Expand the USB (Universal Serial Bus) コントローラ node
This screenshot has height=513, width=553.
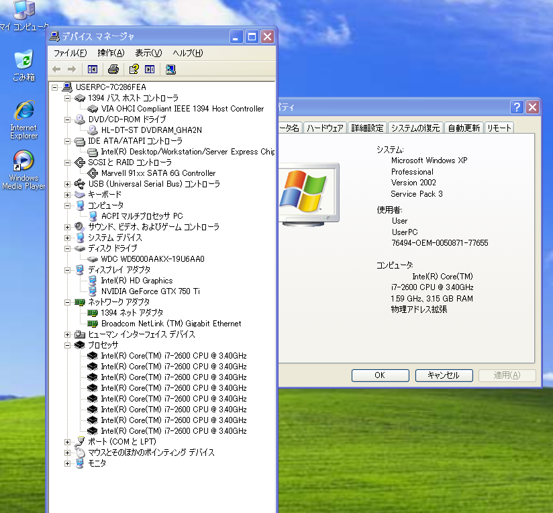pos(67,184)
